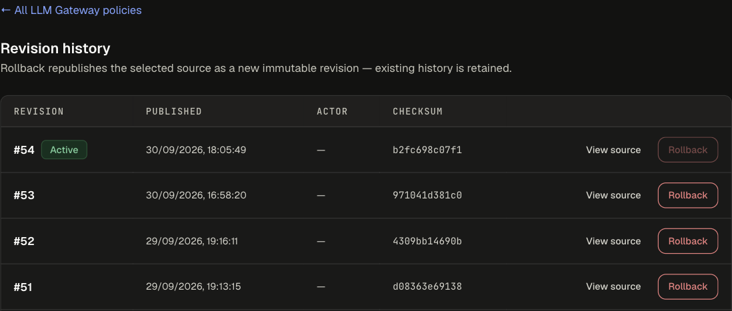Select revision number #52

tap(24, 241)
